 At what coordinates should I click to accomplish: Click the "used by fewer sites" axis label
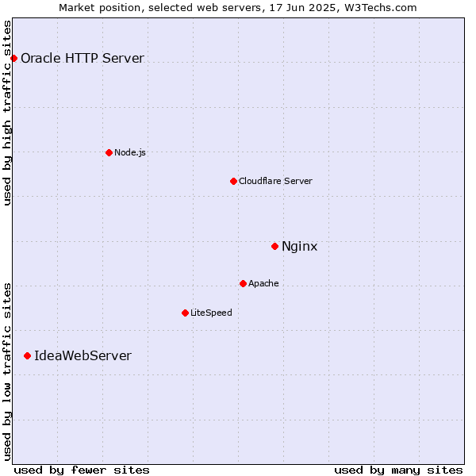pos(82,470)
